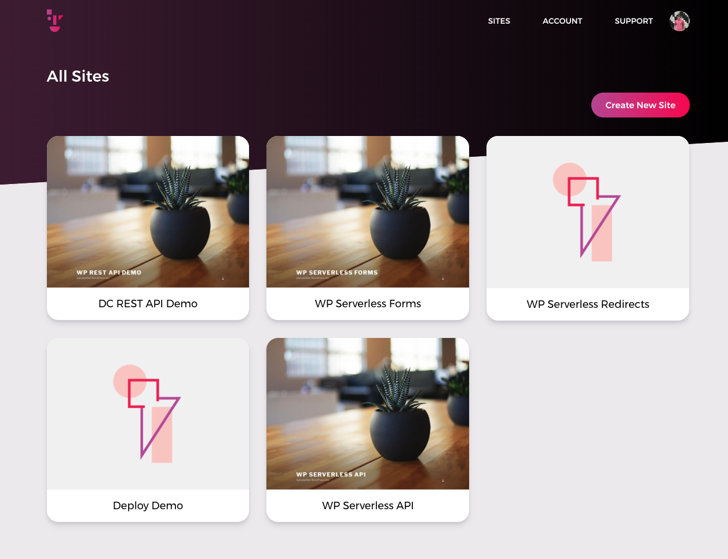728x559 pixels.
Task: Click the small arrow on the REST API Demo image
Action: [223, 278]
